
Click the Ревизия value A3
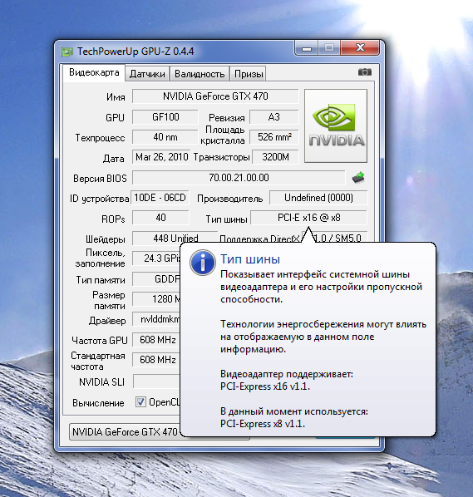click(274, 117)
